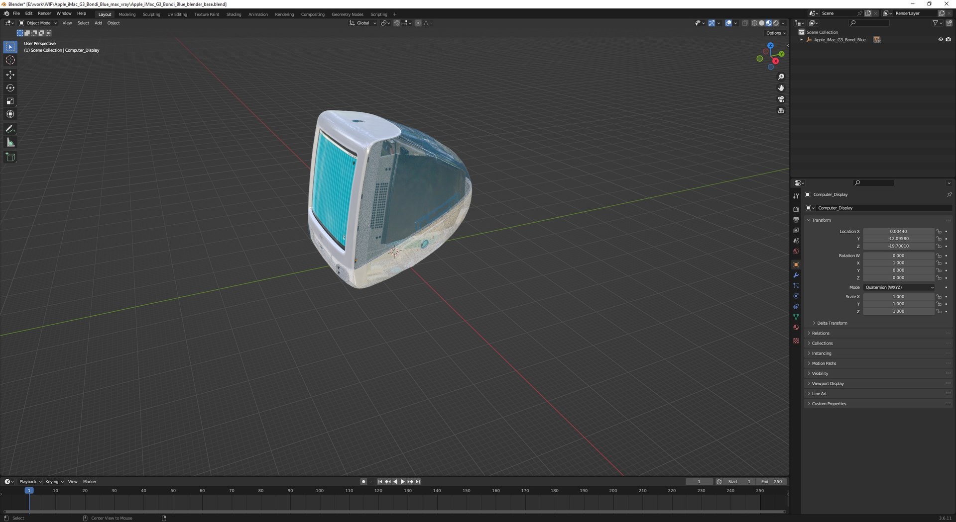The height and width of the screenshot is (522, 956).
Task: Open the Scene properties tab
Action: [x=796, y=241]
